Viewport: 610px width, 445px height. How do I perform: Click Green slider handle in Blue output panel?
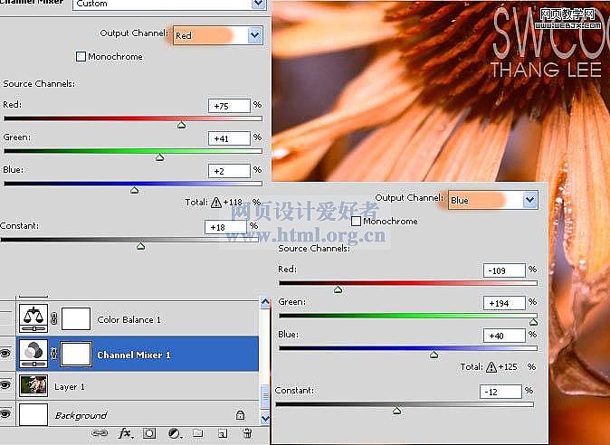click(534, 322)
